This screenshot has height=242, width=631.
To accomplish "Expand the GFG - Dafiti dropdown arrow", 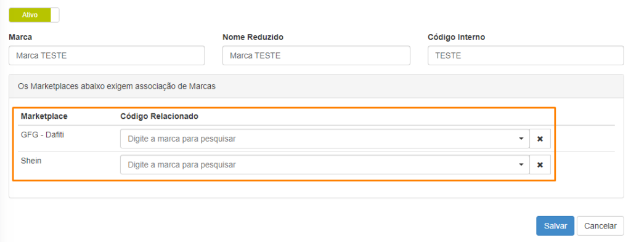I will coord(521,139).
